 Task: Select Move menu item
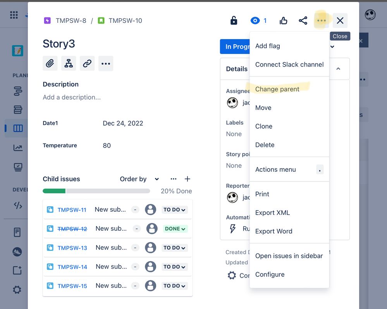(x=289, y=108)
